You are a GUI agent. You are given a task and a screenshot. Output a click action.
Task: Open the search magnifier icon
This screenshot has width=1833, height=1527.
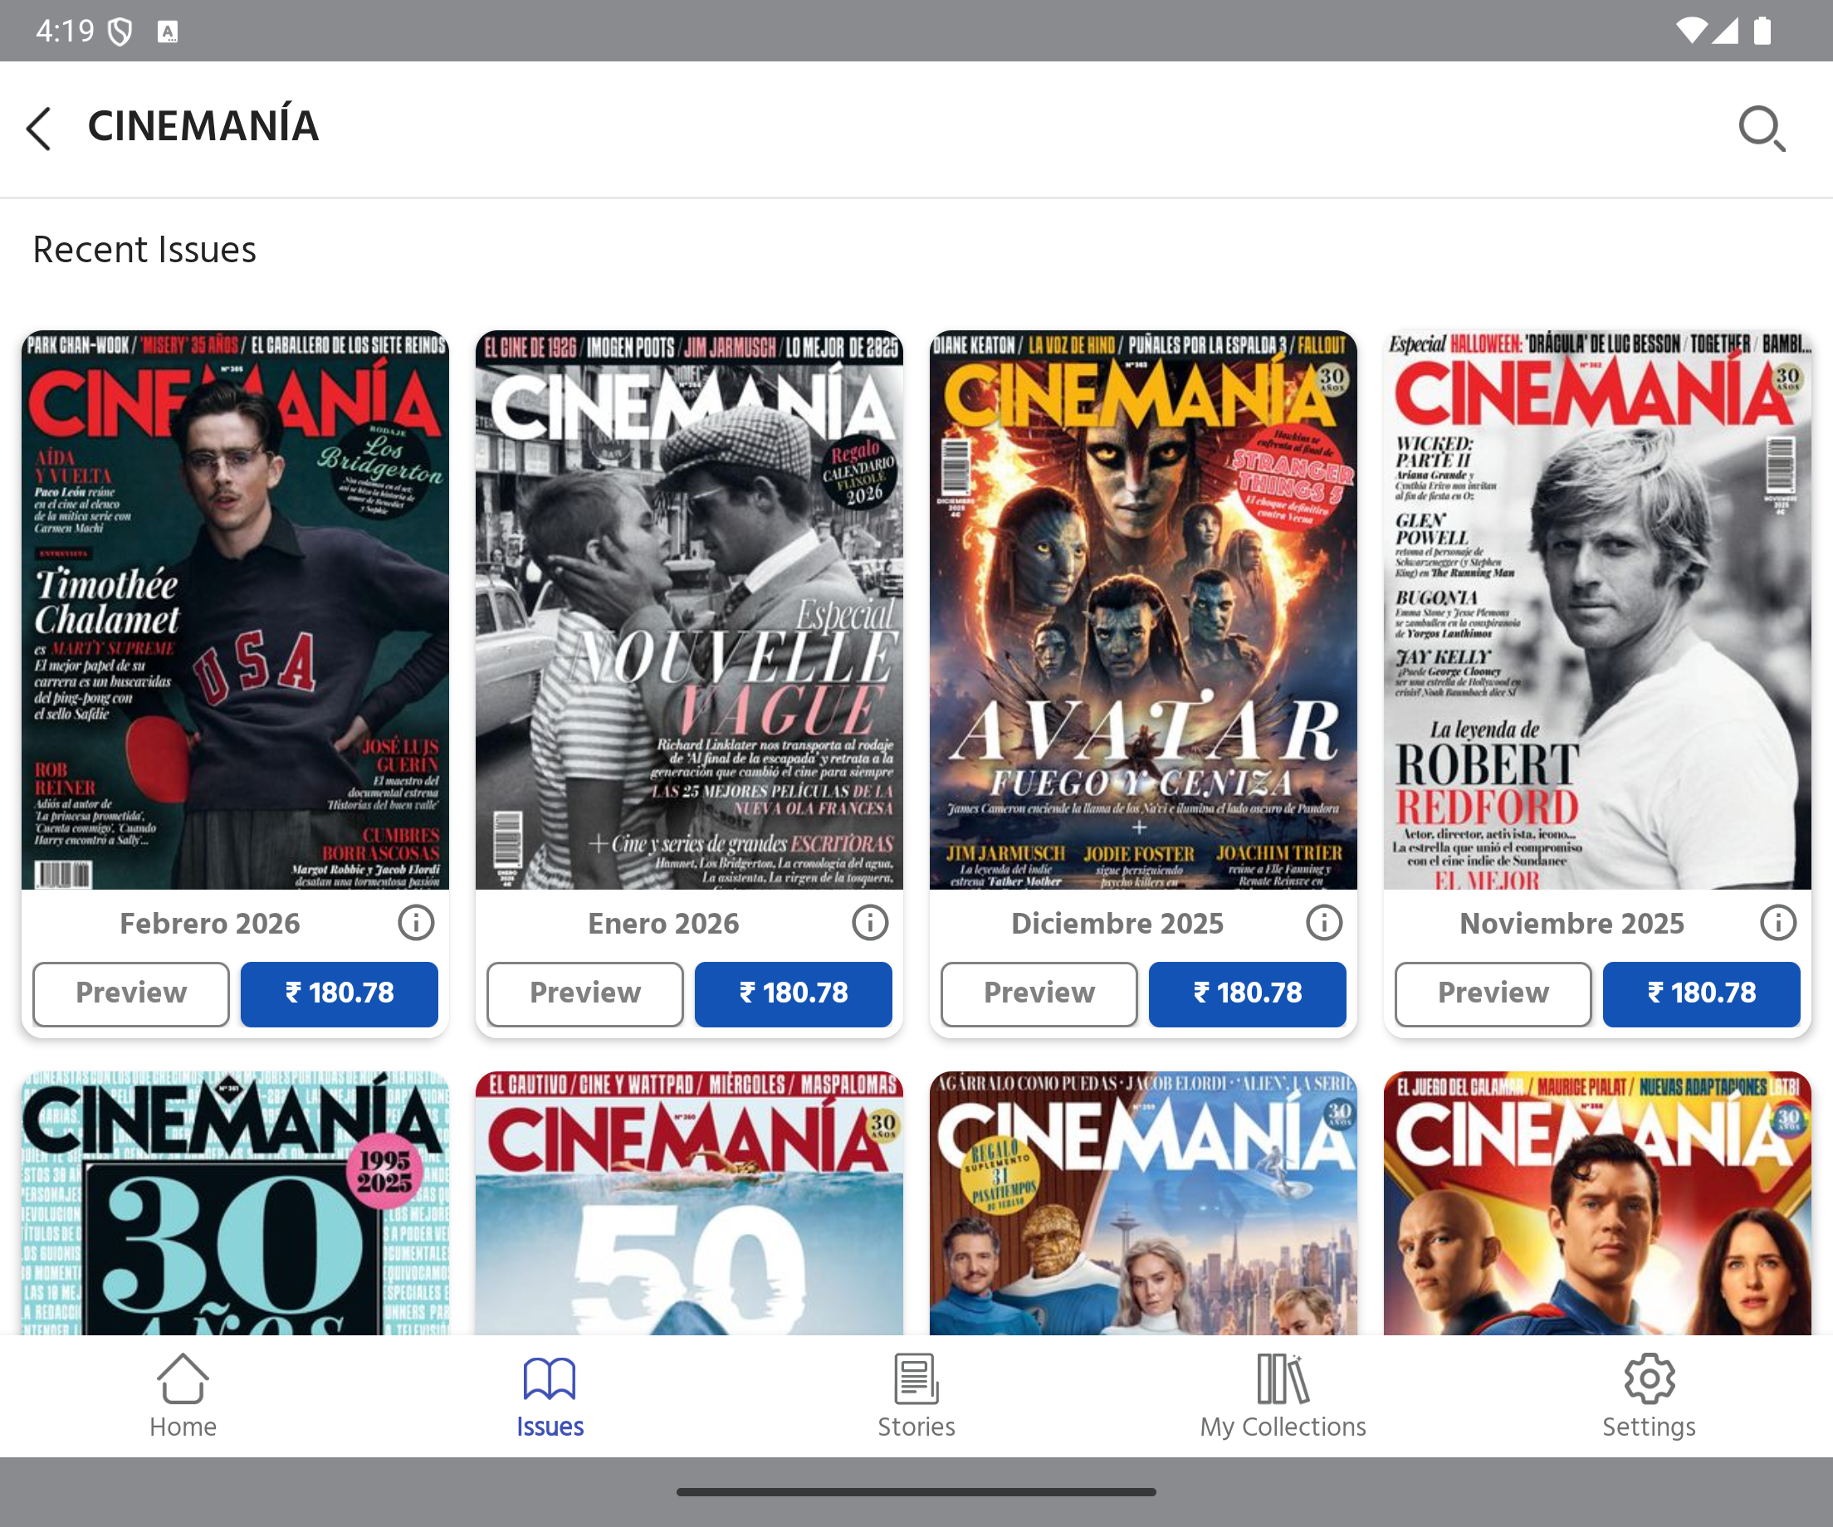tap(1761, 129)
